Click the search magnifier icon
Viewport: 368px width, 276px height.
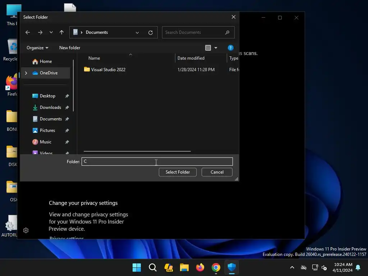(x=227, y=32)
